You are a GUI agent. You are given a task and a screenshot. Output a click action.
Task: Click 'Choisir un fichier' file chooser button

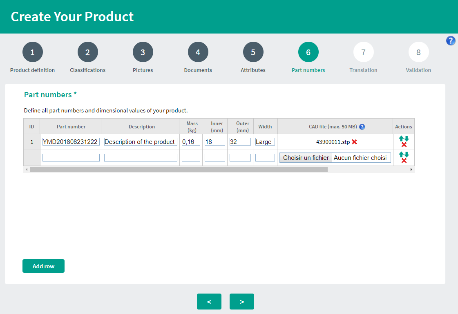coord(306,158)
